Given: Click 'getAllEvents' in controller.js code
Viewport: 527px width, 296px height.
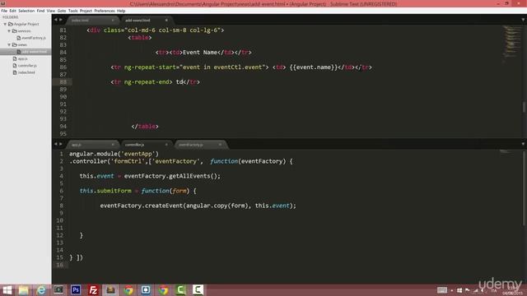Looking at the screenshot, I should (190, 176).
